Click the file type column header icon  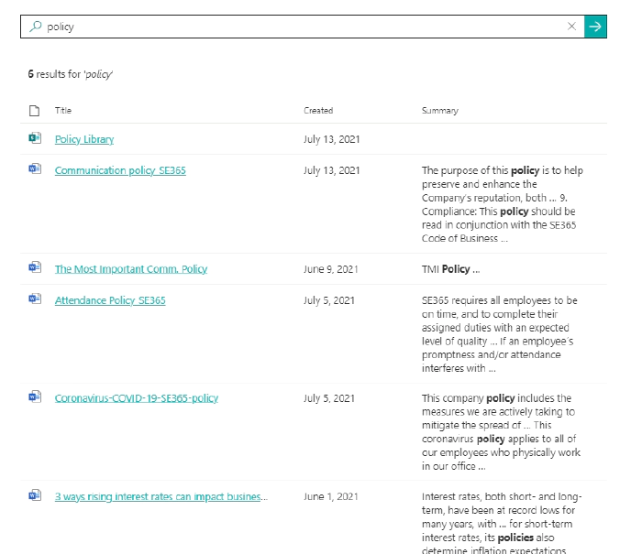[35, 111]
